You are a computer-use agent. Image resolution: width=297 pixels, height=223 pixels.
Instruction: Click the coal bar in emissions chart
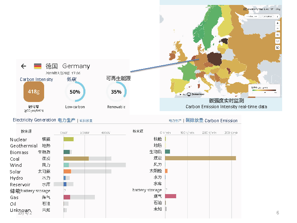click(200, 158)
